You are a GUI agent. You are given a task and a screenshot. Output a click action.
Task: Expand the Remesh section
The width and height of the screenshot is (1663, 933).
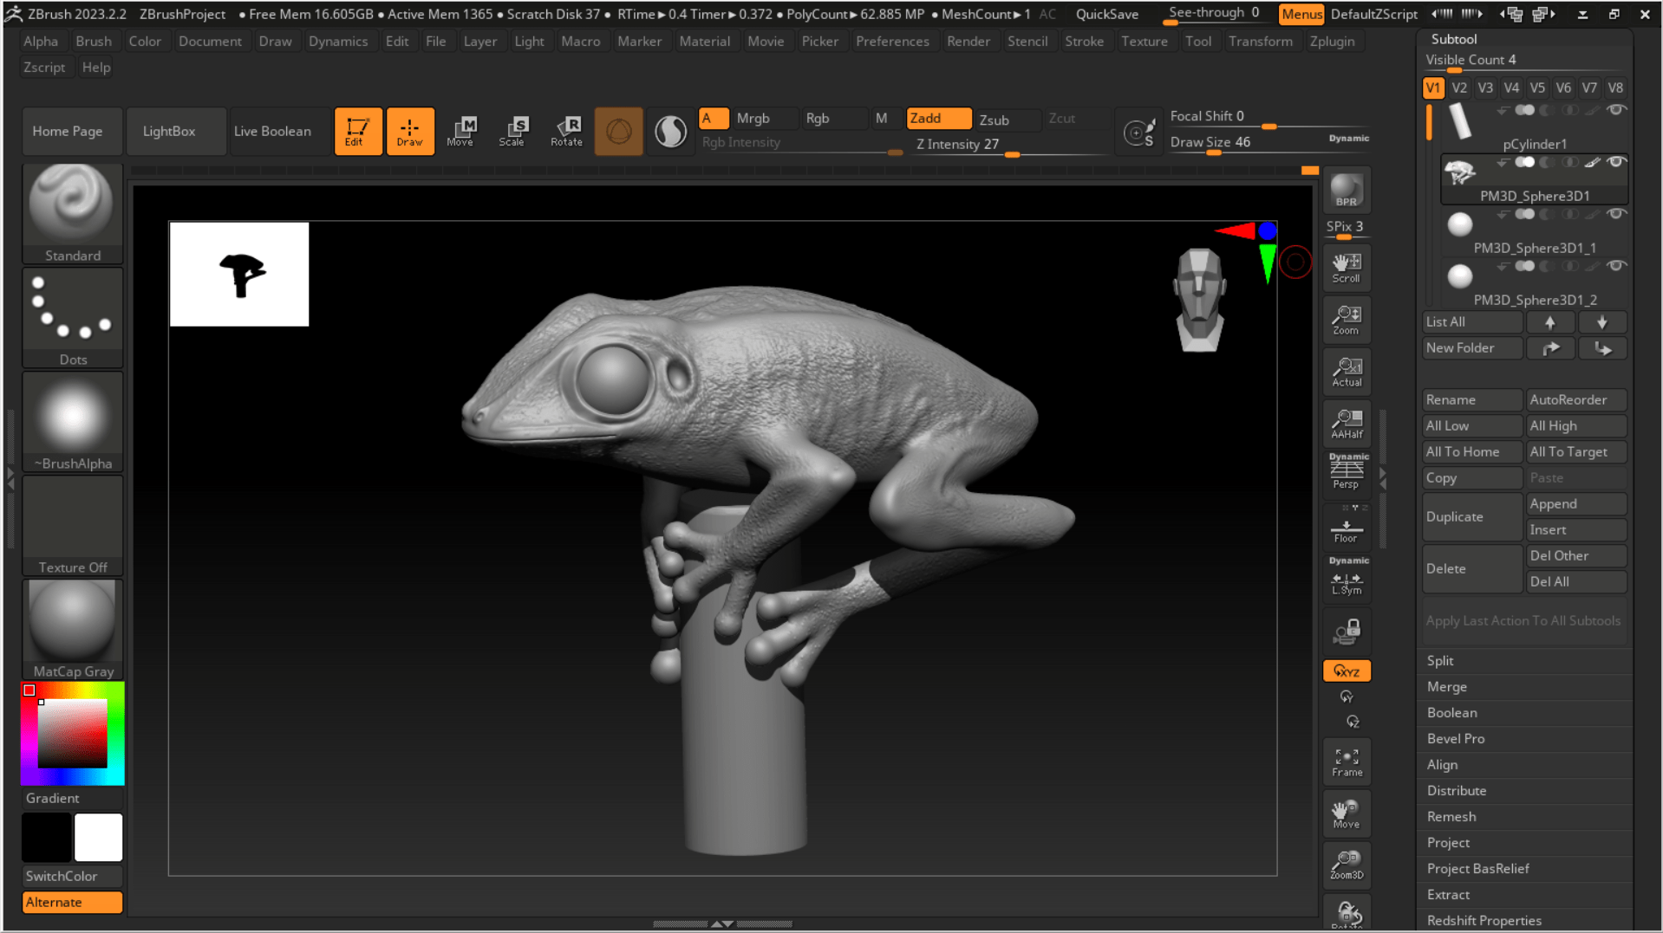(1451, 816)
